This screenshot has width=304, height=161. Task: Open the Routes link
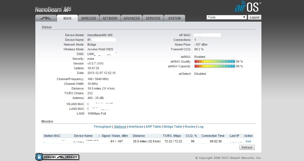pyautogui.click(x=190, y=127)
